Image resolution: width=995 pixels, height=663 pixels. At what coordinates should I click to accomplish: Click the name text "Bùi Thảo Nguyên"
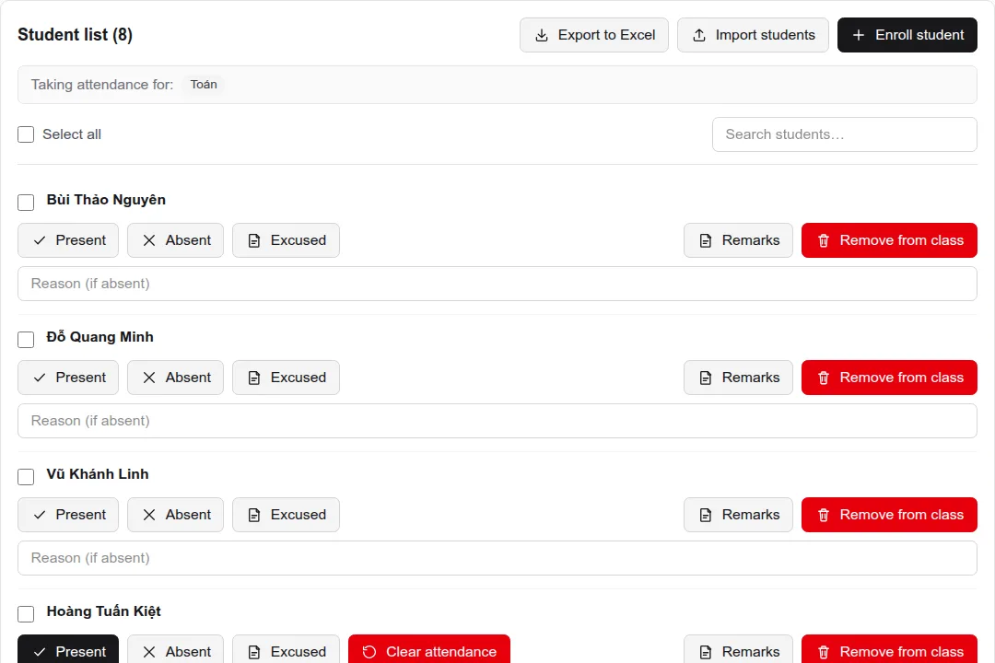point(106,200)
